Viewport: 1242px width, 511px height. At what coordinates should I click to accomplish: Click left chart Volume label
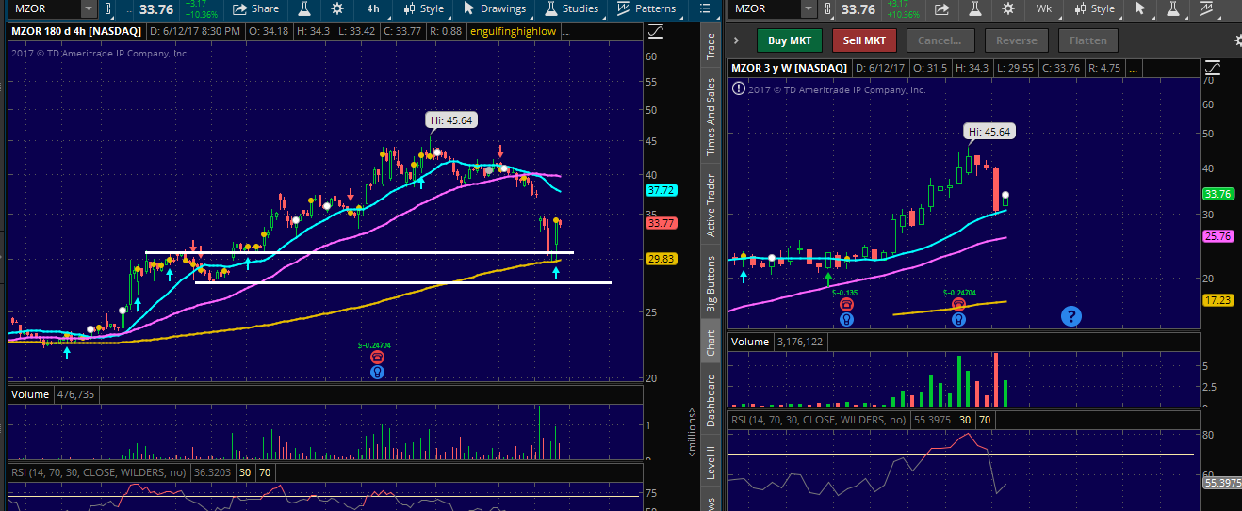(32, 394)
